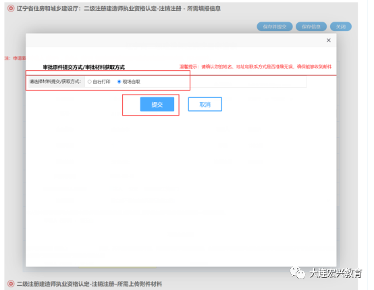Click the 二级注册建造师执业资格认定-注销注册-所需上传附件材料 heading
The height and width of the screenshot is (290, 374).
point(89,284)
